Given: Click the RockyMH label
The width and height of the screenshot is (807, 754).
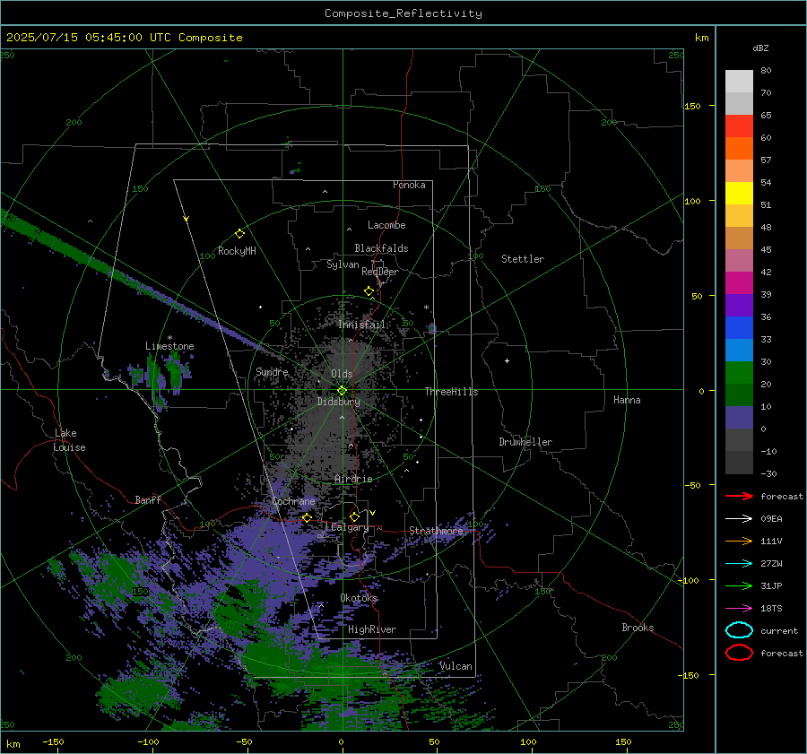Looking at the screenshot, I should [237, 251].
